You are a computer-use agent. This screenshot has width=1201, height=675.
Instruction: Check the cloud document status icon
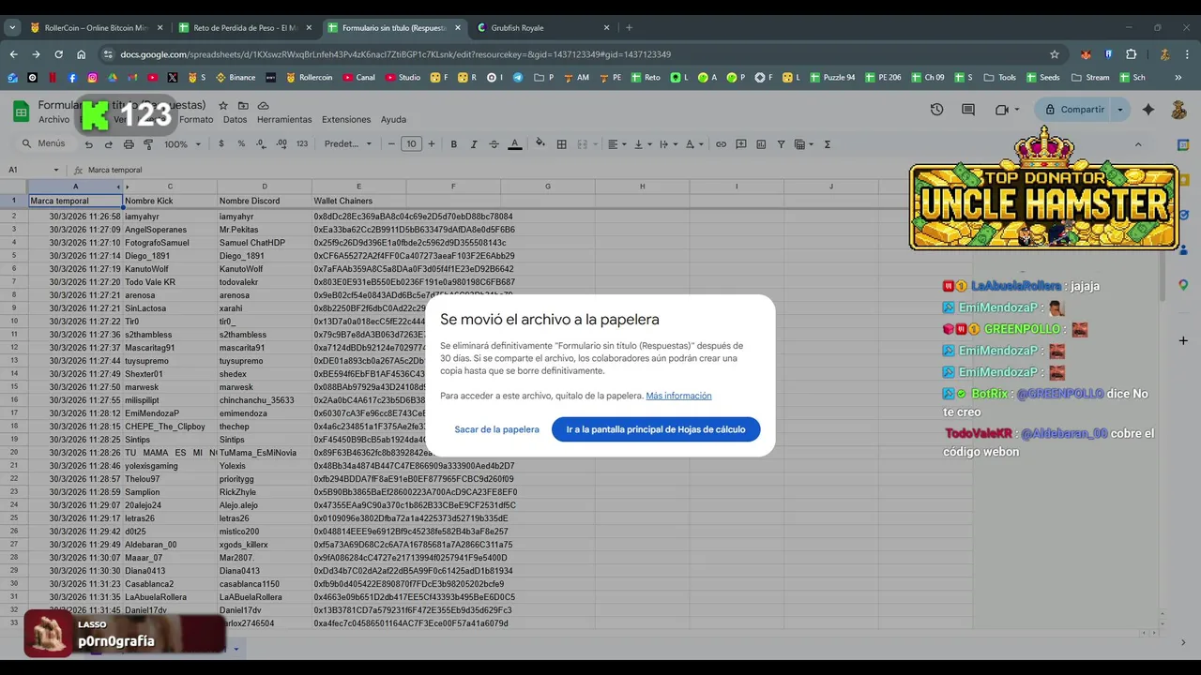pyautogui.click(x=264, y=106)
